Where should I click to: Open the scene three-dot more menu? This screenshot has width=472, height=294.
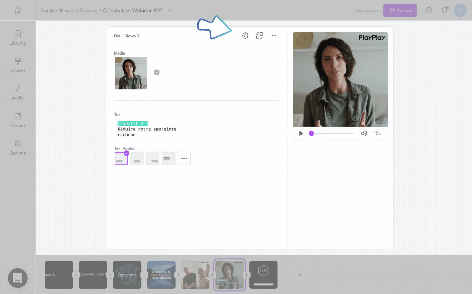274,36
